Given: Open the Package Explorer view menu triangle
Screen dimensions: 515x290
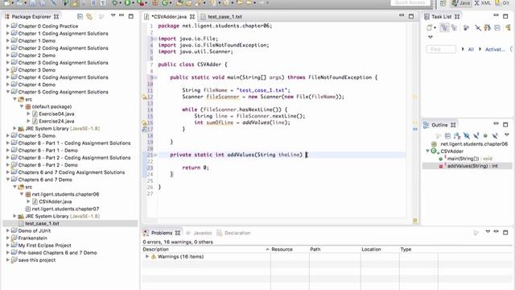Looking at the screenshot, I should point(113,15).
